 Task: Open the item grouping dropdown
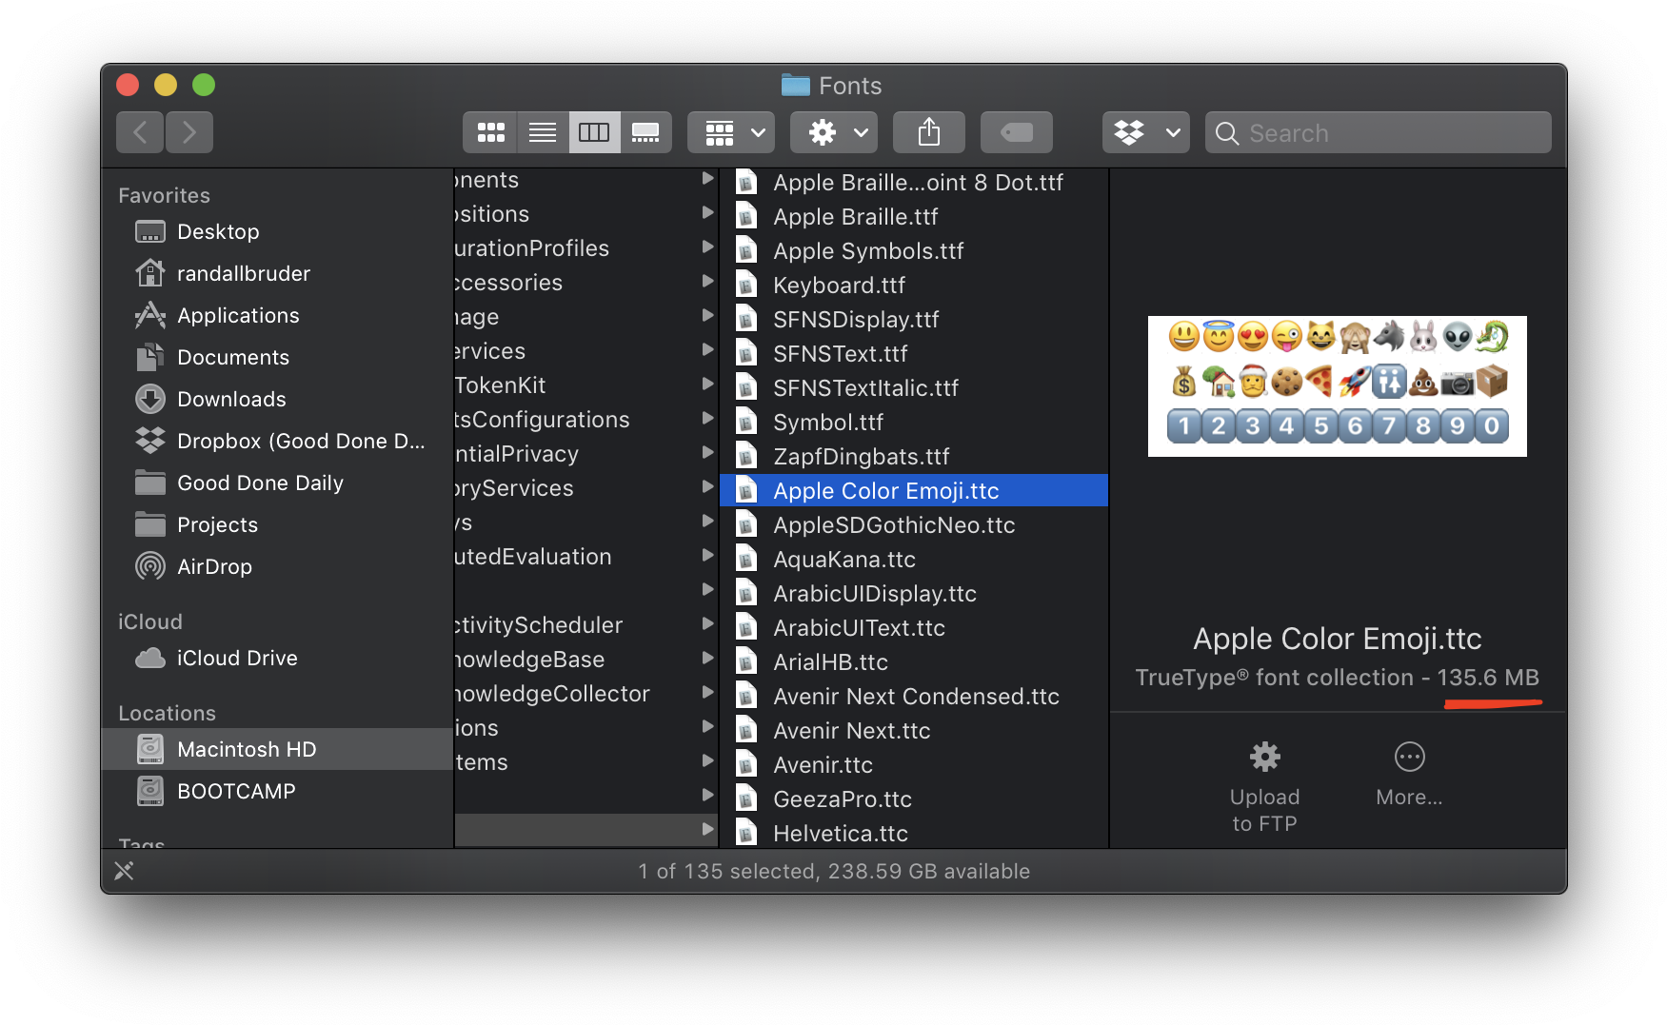[730, 132]
